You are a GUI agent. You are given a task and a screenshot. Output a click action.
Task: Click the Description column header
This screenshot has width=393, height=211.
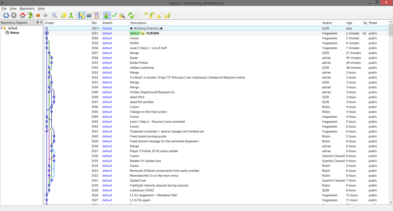pos(138,23)
